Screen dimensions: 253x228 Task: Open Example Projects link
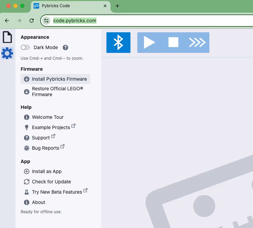(51, 127)
